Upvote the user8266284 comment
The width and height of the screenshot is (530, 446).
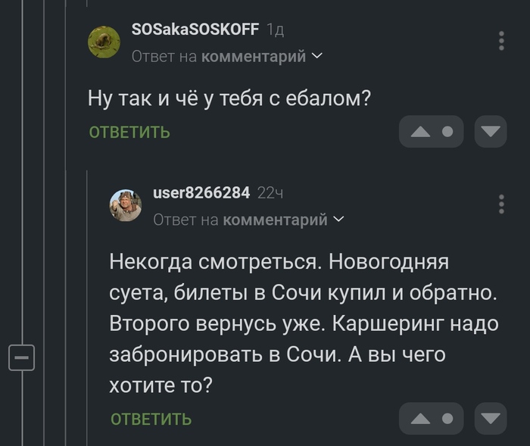click(419, 418)
